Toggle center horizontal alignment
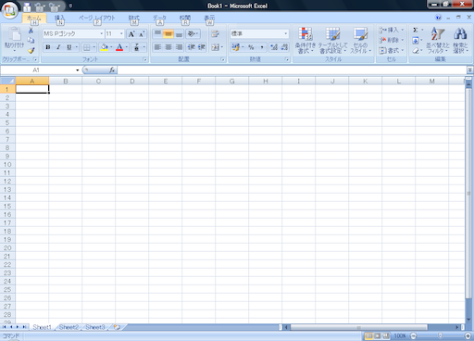Screen dimensions: 474x341 (x=168, y=47)
